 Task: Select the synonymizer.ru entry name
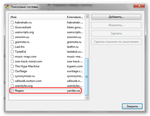tap(25, 76)
